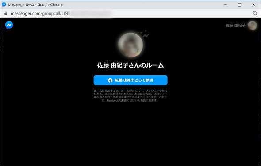Viewport: 261px width, 166px height.
Task: Click the Facebook mention in the notice text
Action: tap(113, 100)
